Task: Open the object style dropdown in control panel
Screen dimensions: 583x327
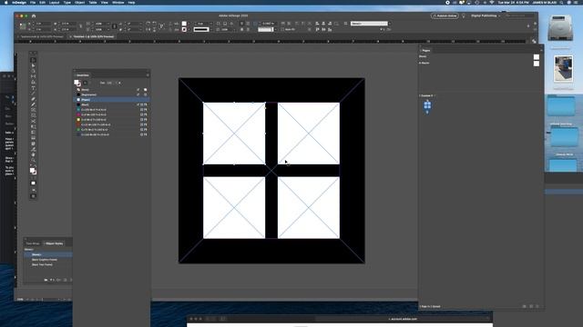Action: coord(389,24)
